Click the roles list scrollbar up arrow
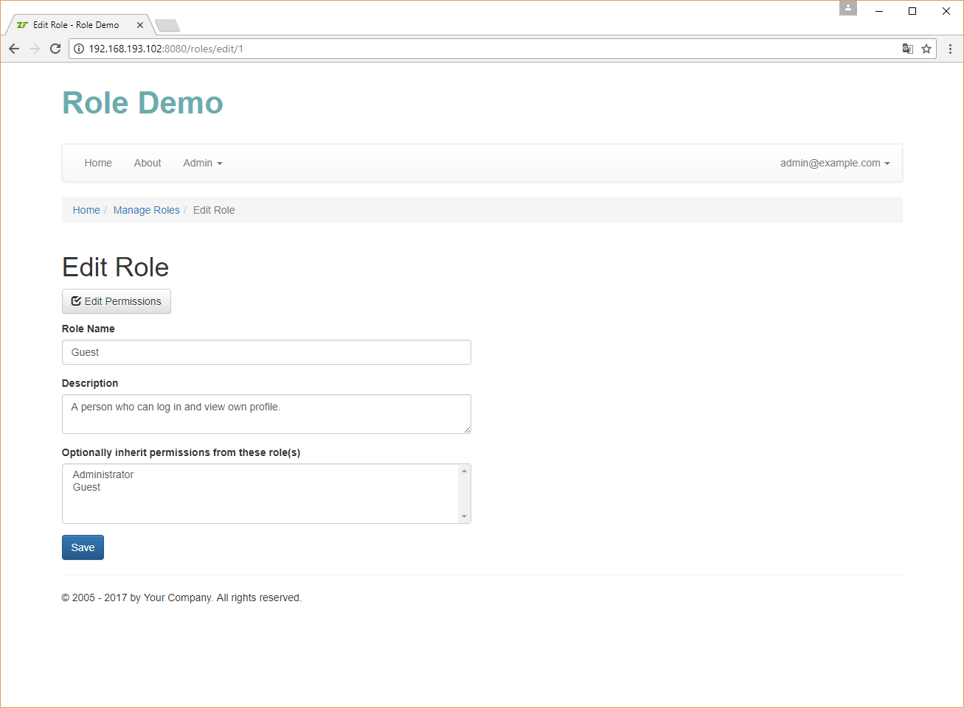Viewport: 964px width, 708px height. (464, 471)
